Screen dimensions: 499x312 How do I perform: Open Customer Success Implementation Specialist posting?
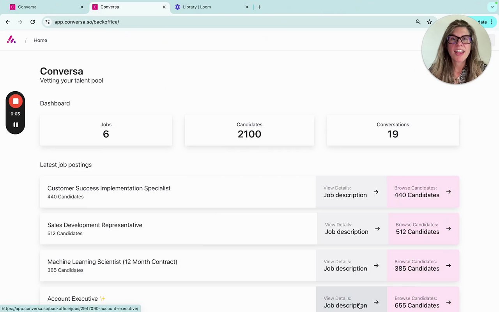pos(178,192)
